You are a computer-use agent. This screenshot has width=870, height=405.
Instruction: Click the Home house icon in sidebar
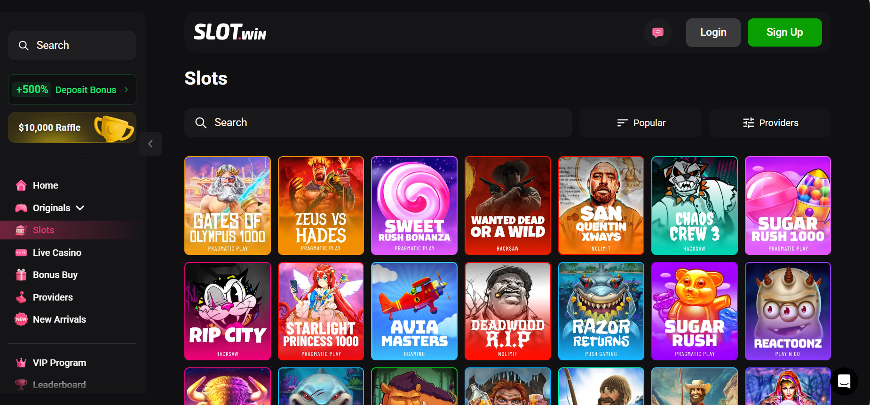coord(21,185)
